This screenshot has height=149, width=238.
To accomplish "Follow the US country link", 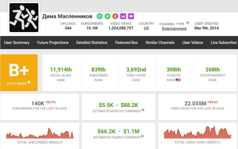I will (146, 28).
